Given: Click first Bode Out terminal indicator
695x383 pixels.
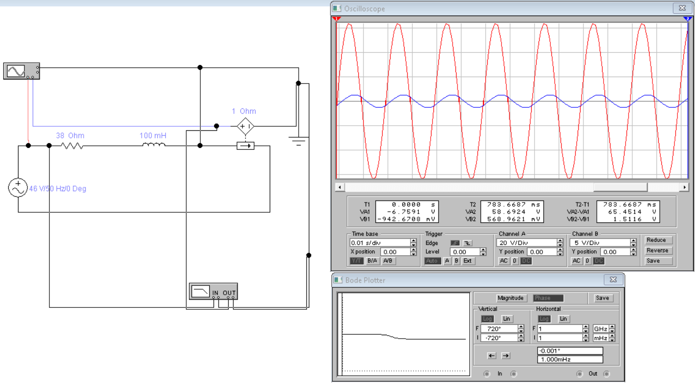Looking at the screenshot, I should tap(580, 374).
